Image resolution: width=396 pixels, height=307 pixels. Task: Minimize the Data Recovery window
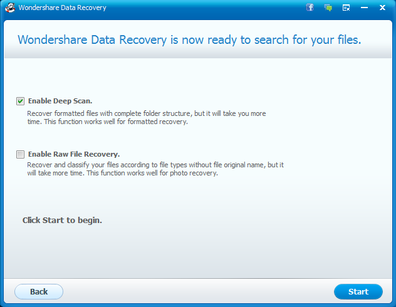[x=364, y=8]
